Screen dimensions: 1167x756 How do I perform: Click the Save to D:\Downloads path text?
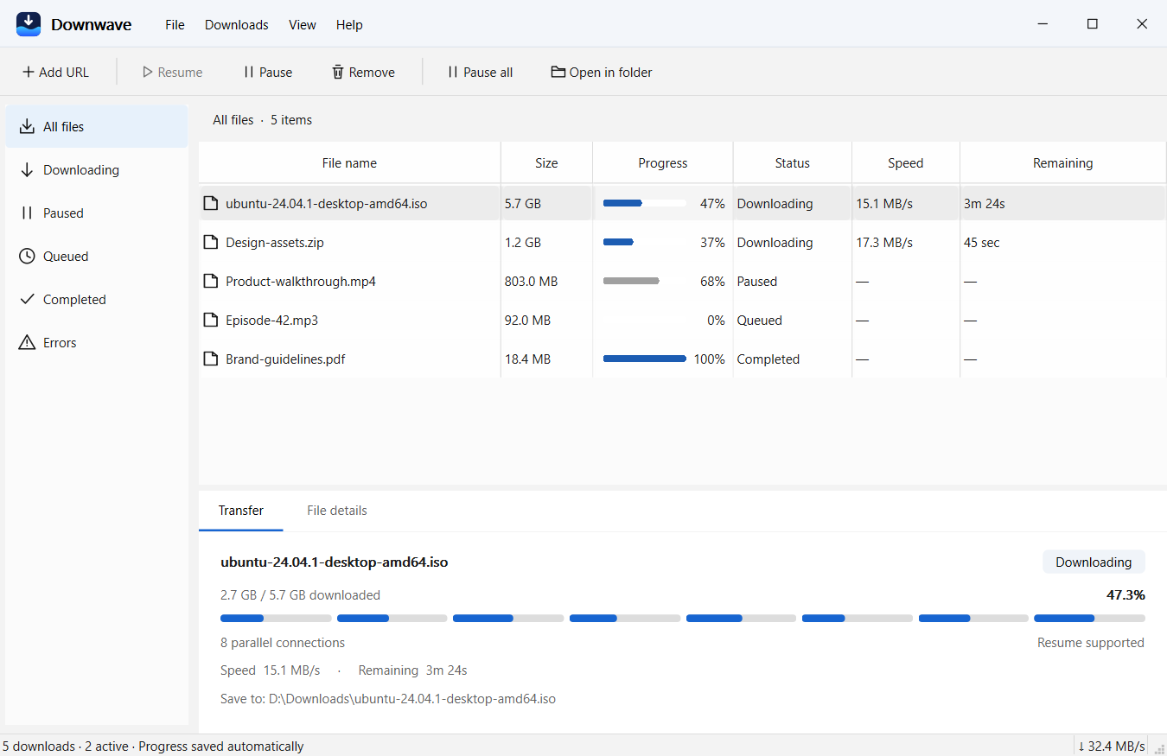pos(388,698)
